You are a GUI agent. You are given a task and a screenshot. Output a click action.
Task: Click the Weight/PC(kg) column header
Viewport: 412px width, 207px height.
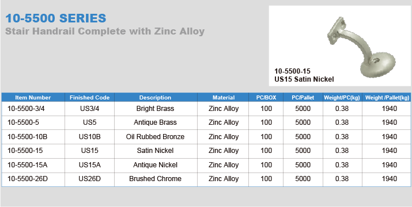click(x=342, y=98)
